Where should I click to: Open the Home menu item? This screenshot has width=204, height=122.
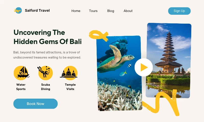pos(76,11)
